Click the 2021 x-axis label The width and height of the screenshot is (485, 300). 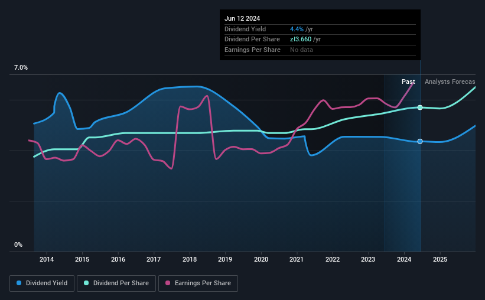click(297, 259)
